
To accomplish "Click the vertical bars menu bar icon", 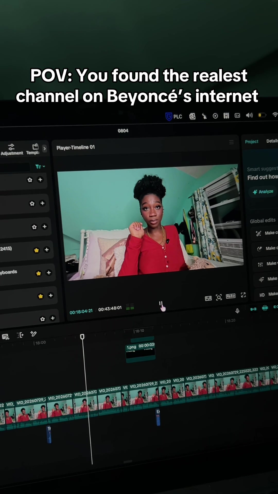I will tap(226, 116).
